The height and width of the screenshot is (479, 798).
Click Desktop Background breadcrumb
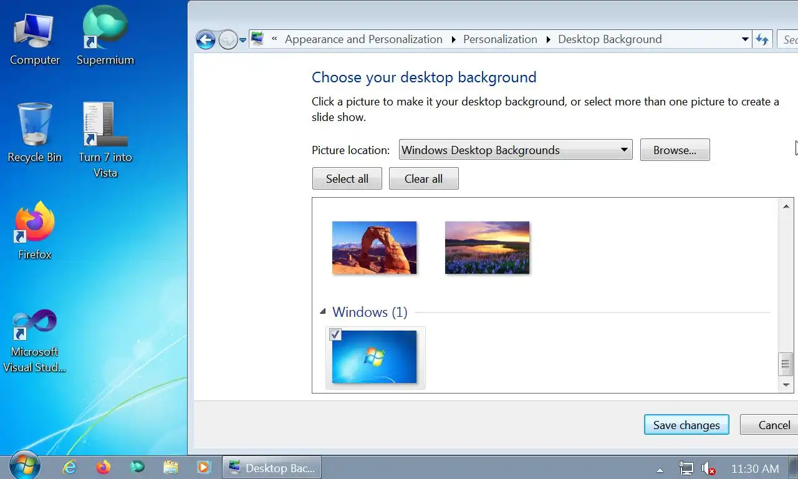610,39
